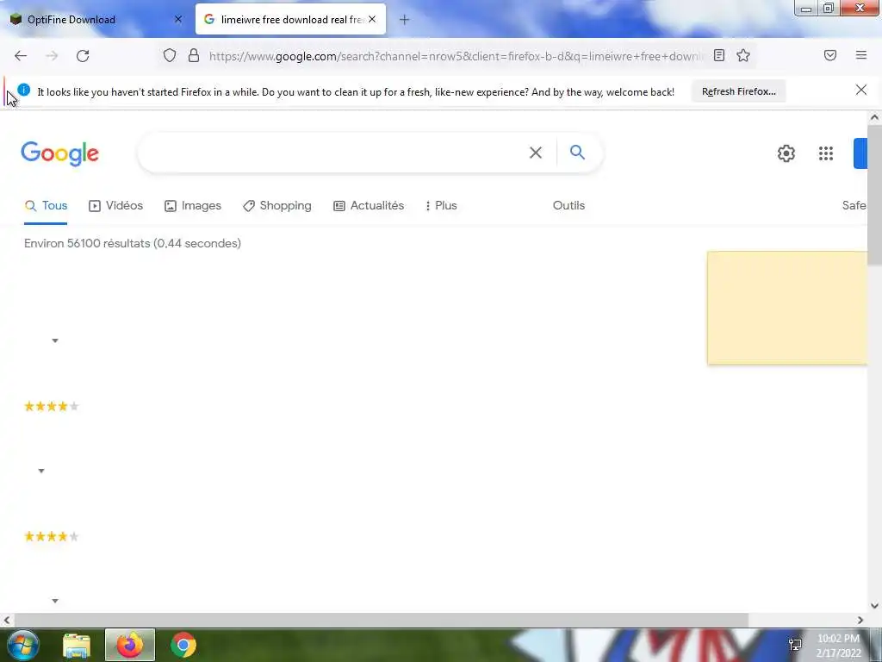Expand the third result dropdown arrow
Image resolution: width=882 pixels, height=662 pixels.
(55, 601)
